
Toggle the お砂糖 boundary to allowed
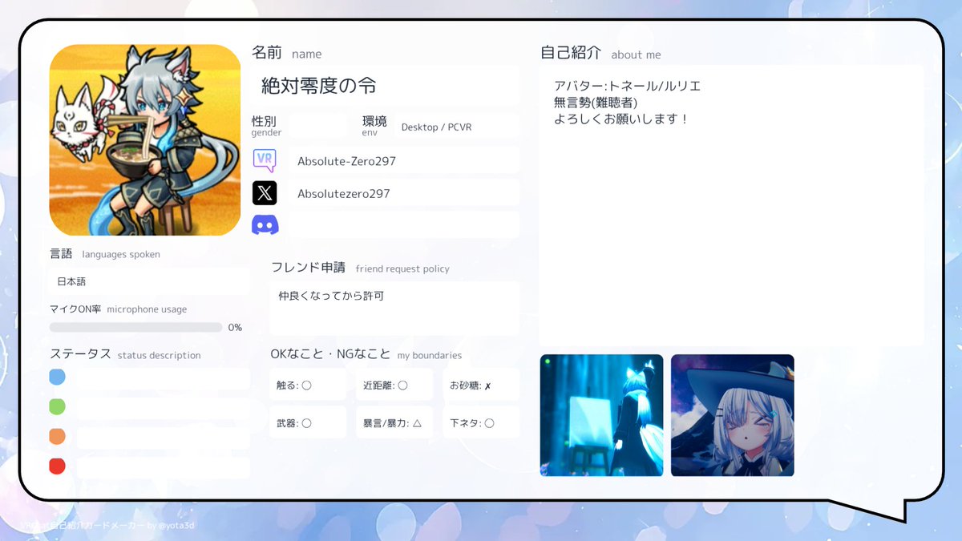coord(481,384)
